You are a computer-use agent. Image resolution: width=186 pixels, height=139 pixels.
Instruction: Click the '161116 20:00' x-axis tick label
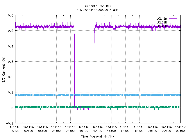coord(153,129)
